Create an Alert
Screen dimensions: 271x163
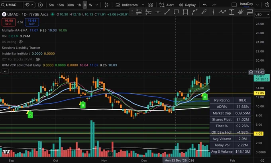[x=167, y=5]
